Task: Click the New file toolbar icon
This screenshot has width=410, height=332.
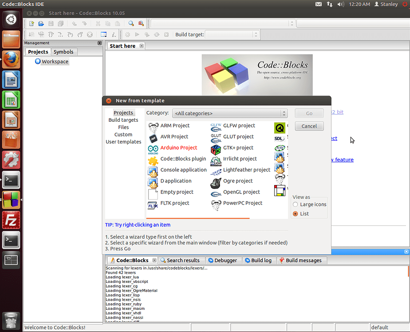Action: point(31,23)
